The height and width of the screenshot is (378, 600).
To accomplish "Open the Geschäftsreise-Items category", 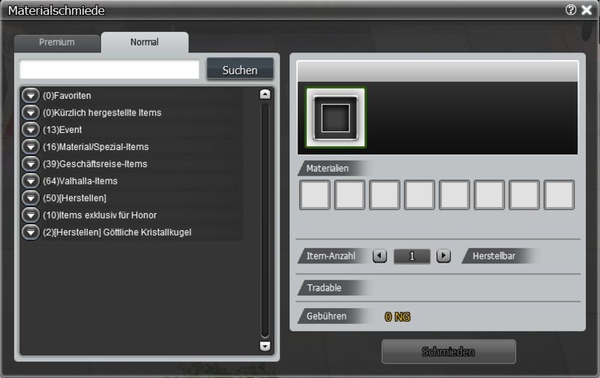I will [x=30, y=163].
